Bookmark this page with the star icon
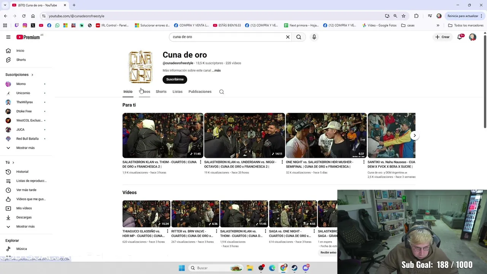Viewport: 487px width, 274px height. [x=403, y=16]
